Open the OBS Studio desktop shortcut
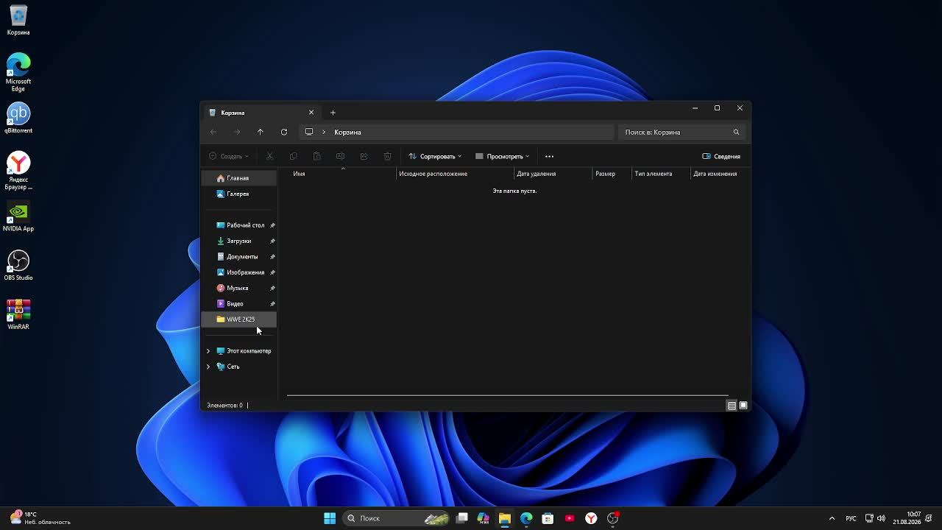The height and width of the screenshot is (530, 942). point(18,266)
